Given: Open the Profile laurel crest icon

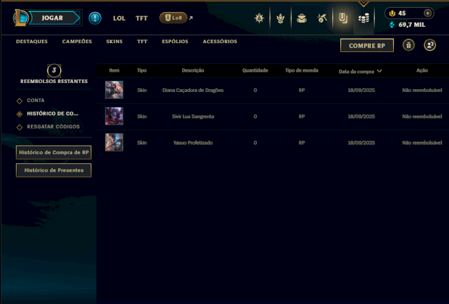Looking at the screenshot, I should click(x=280, y=19).
